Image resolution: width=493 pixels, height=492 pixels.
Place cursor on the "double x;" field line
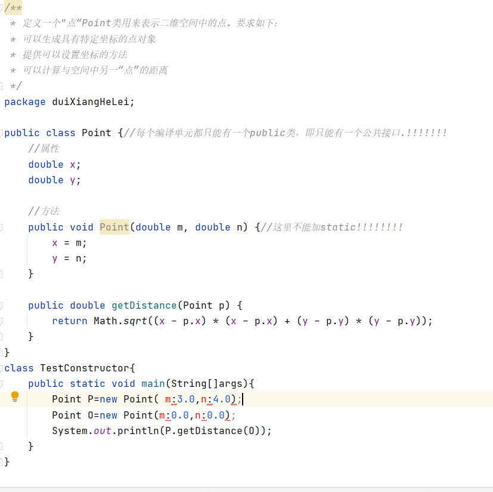[x=54, y=165]
